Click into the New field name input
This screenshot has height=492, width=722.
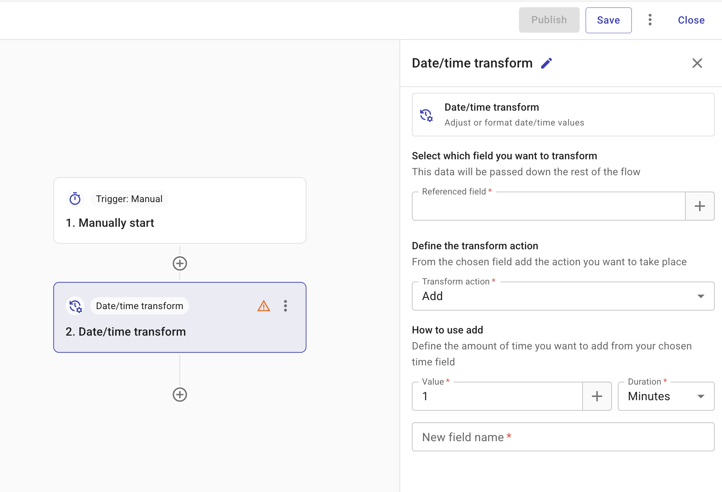(x=563, y=437)
